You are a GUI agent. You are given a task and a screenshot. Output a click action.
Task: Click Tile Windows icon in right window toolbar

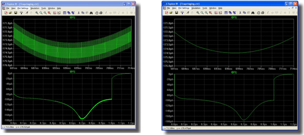pyautogui.click(x=226, y=13)
